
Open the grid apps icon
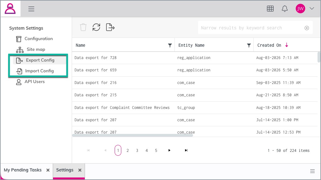pyautogui.click(x=270, y=9)
